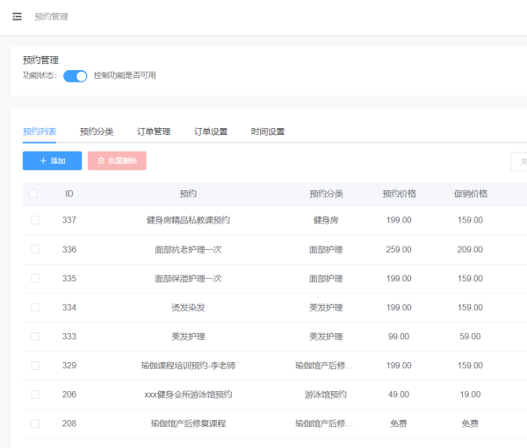Check the box for row ID 208
Image resolution: width=527 pixels, height=448 pixels.
[35, 423]
